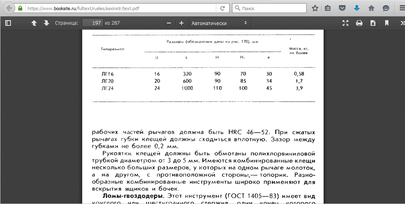Screen dimensions: 405x204
Task: Go back with the browser back arrow
Action: [9, 8]
